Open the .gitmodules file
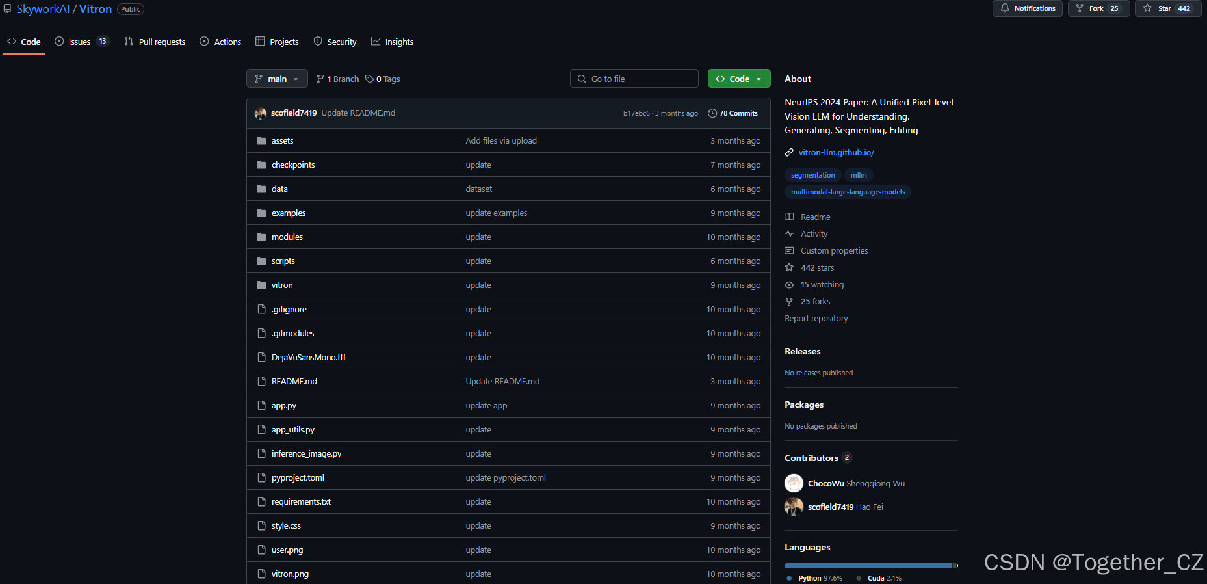The width and height of the screenshot is (1207, 584). click(x=293, y=334)
